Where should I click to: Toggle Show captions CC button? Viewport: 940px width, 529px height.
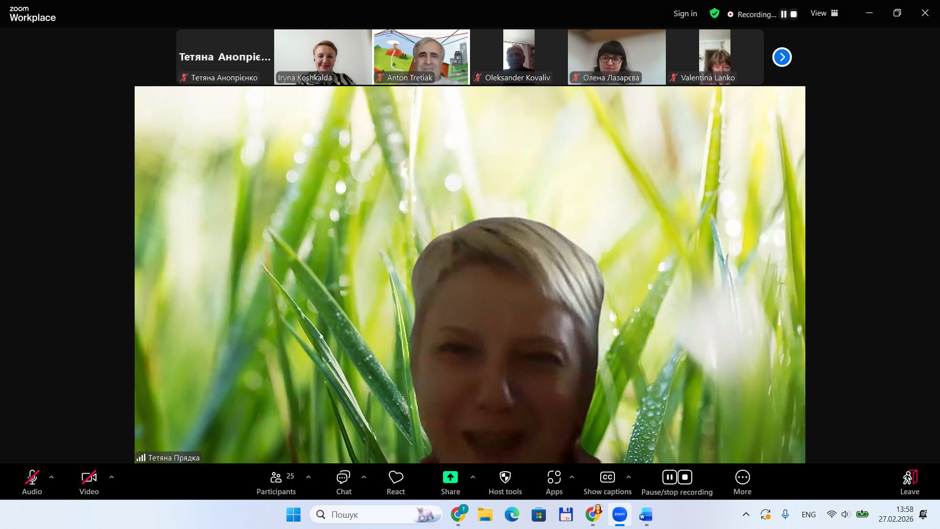pos(607,477)
